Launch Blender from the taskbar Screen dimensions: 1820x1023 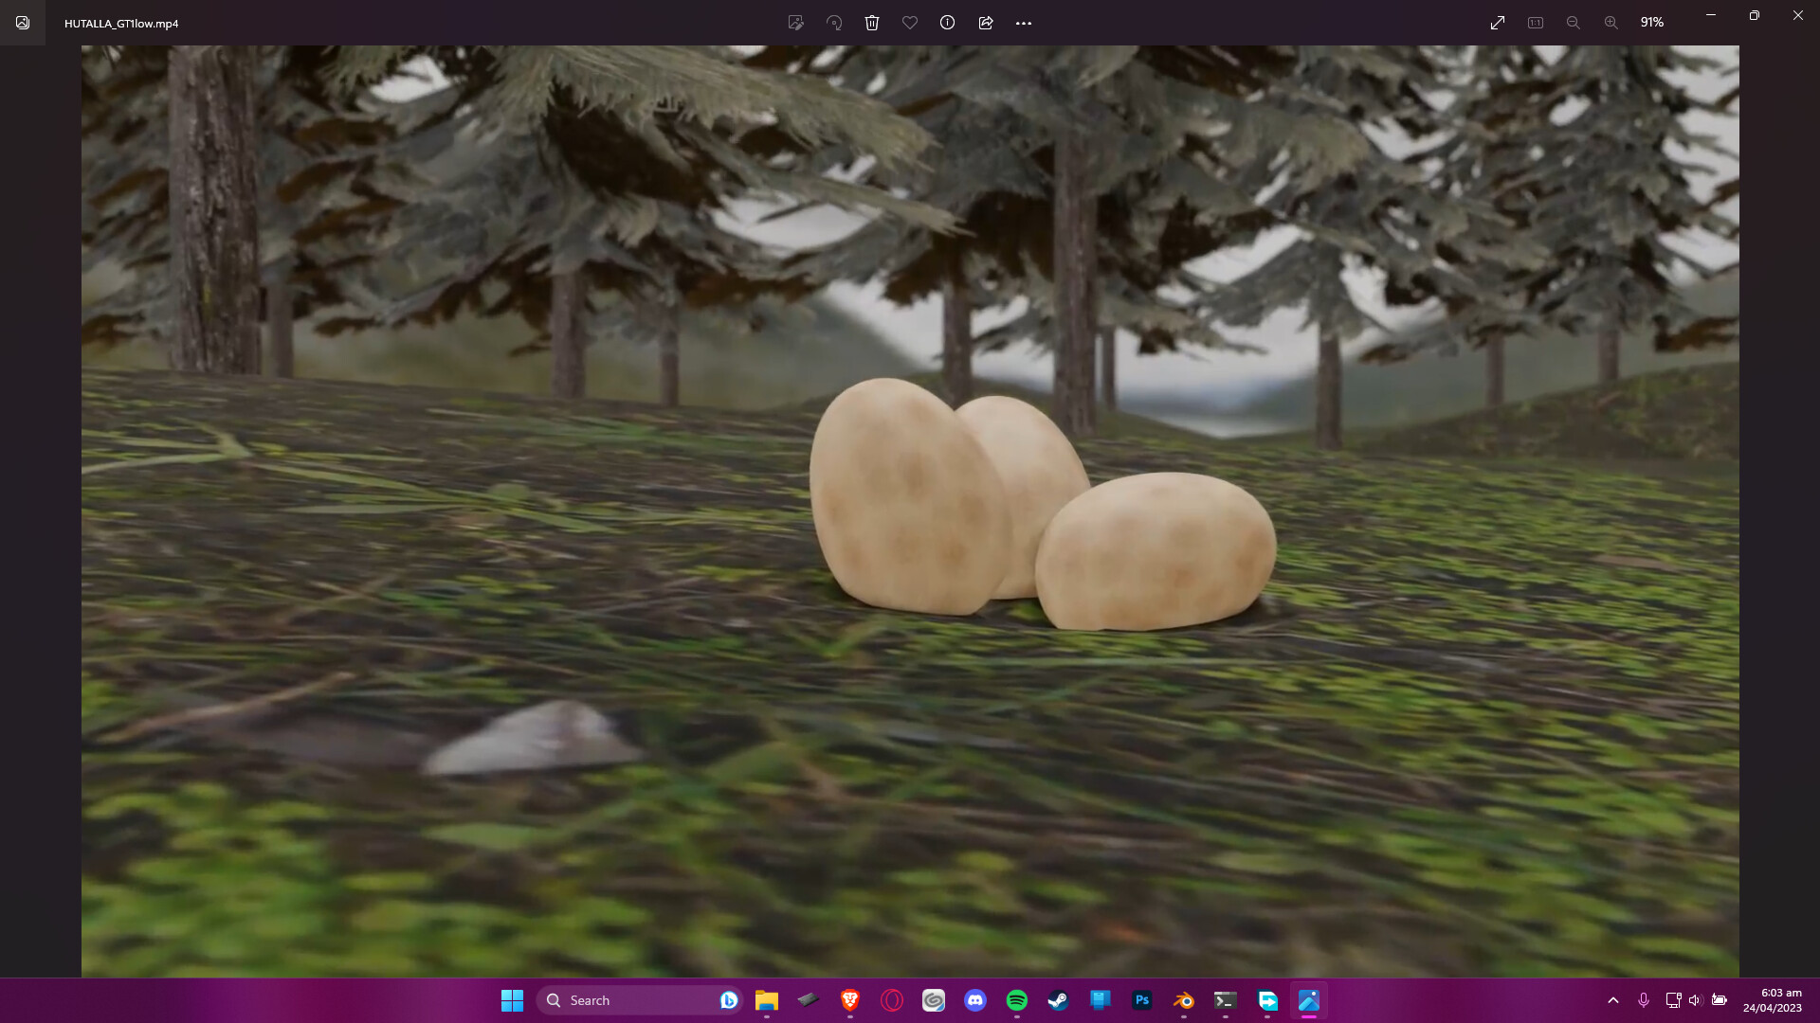[x=1183, y=1000]
